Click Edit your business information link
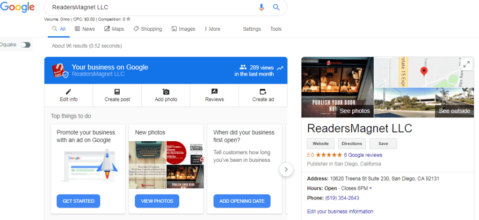 (340, 212)
